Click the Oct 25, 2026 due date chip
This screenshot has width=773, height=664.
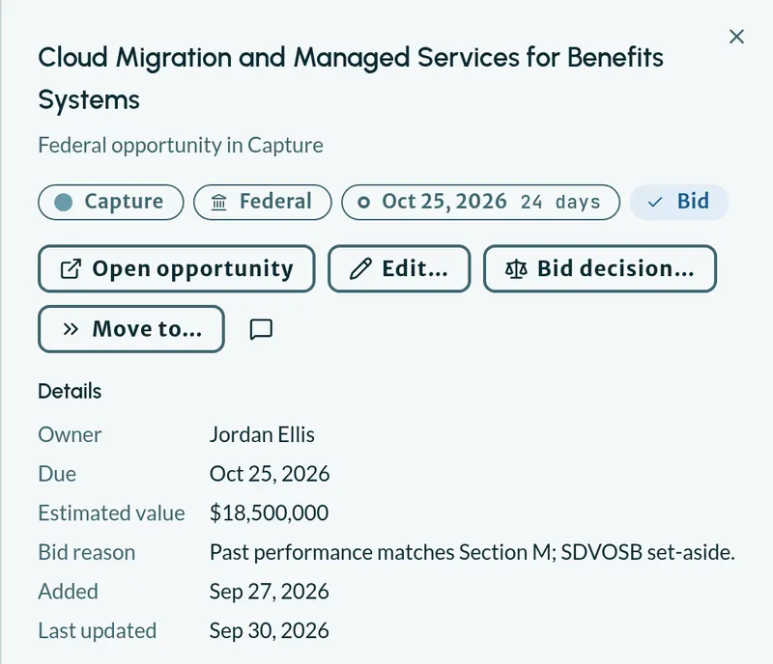[480, 202]
